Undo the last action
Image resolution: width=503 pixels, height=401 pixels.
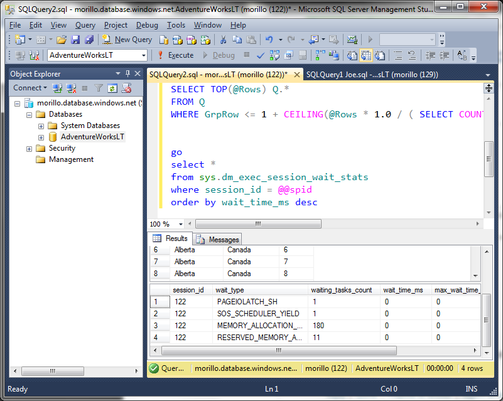(x=269, y=40)
